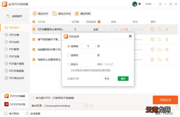
Task: Open output folder icon beside path
Action: [x=91, y=106]
